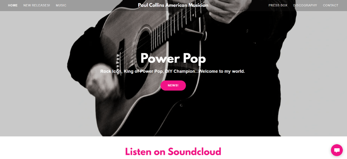This screenshot has height=159, width=347.
Task: Click the Rock Icon, King of Power Pop tagline
Action: tap(172, 71)
